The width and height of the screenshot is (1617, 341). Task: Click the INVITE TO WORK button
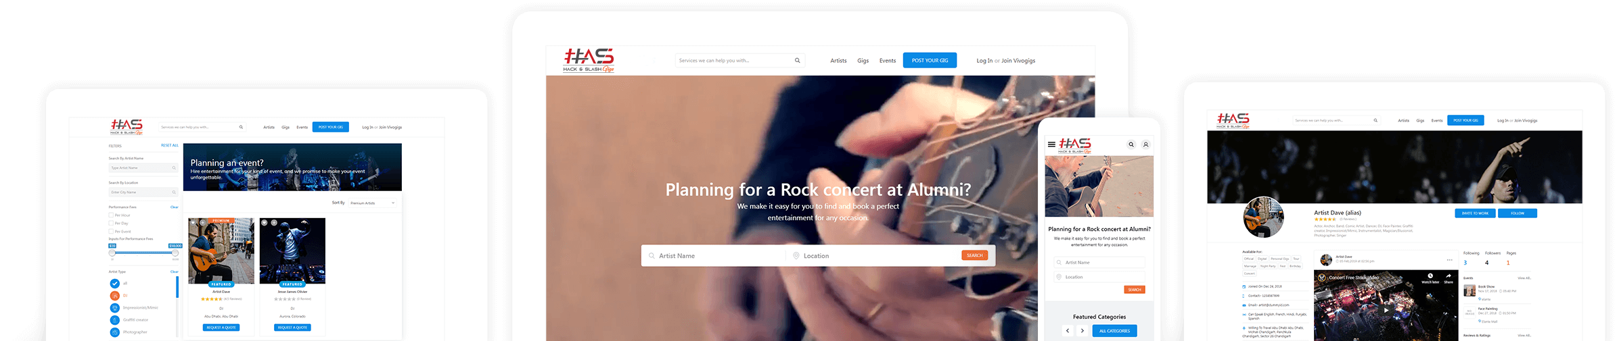pyautogui.click(x=1475, y=213)
